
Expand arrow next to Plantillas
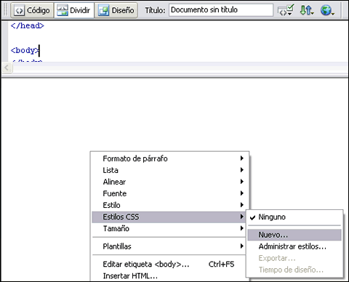[241, 246]
